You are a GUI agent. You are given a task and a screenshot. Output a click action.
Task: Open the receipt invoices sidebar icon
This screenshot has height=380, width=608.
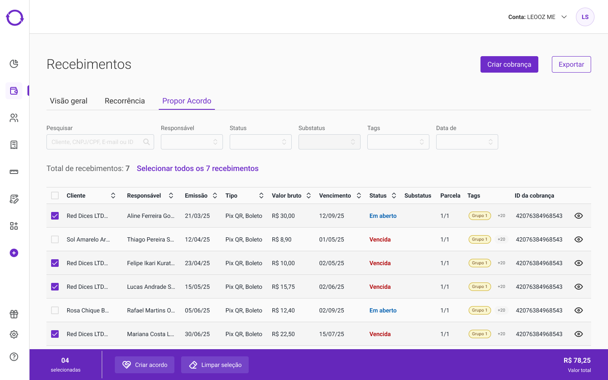(14, 145)
